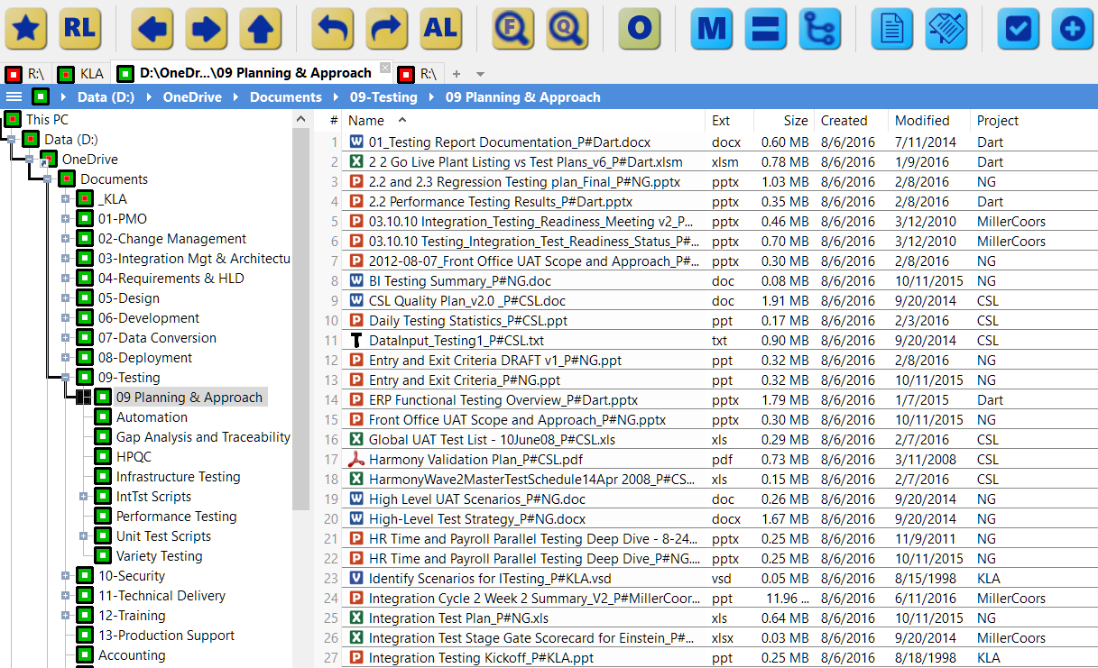Click the Documents breadcrumb link

[x=285, y=97]
